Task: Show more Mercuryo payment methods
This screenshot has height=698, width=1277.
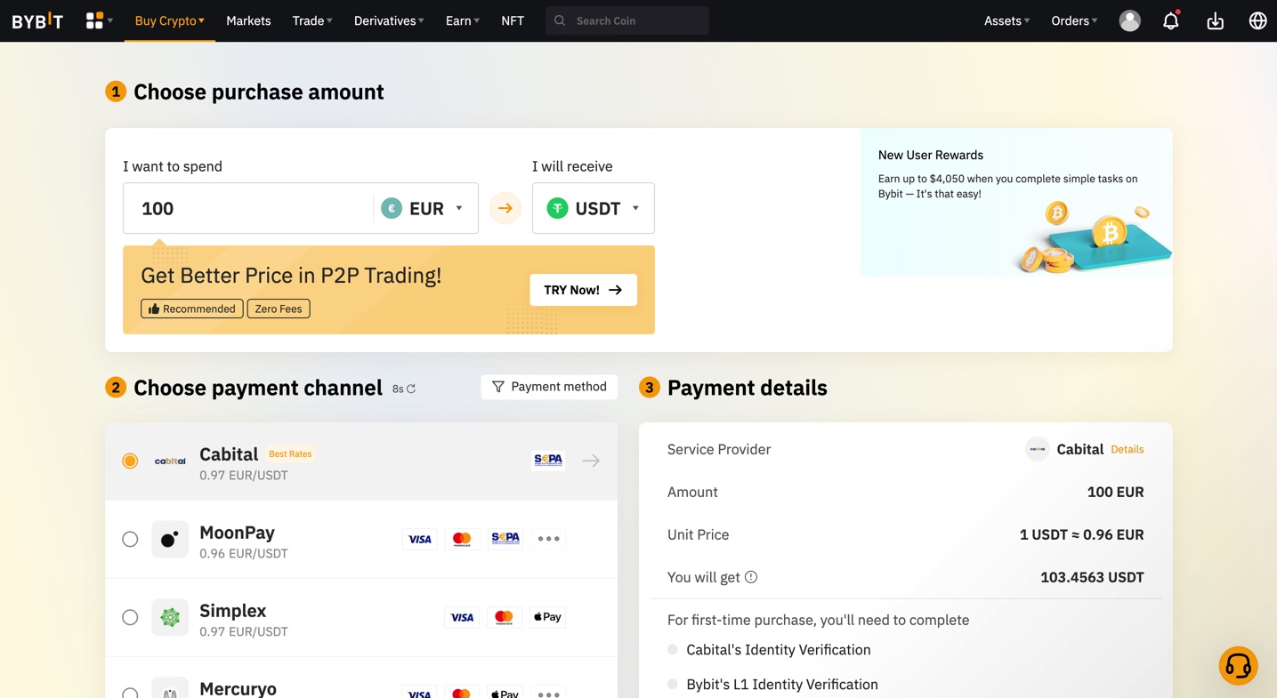Action: 548,693
